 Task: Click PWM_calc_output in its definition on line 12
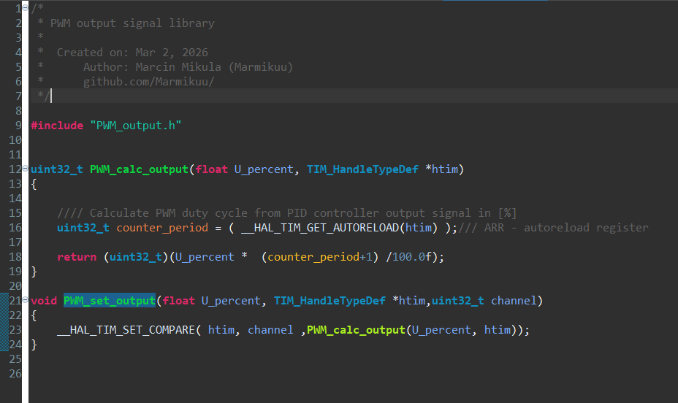140,169
